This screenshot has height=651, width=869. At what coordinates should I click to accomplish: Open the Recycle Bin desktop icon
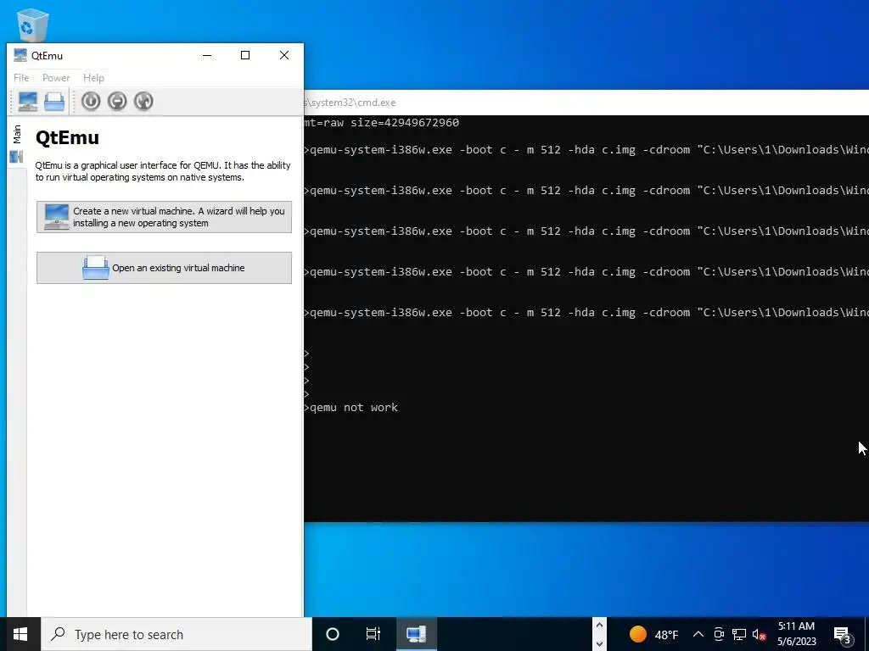pos(33,25)
